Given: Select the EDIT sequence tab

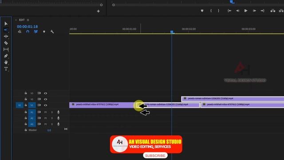Looking at the screenshot, I should (x=22, y=20).
